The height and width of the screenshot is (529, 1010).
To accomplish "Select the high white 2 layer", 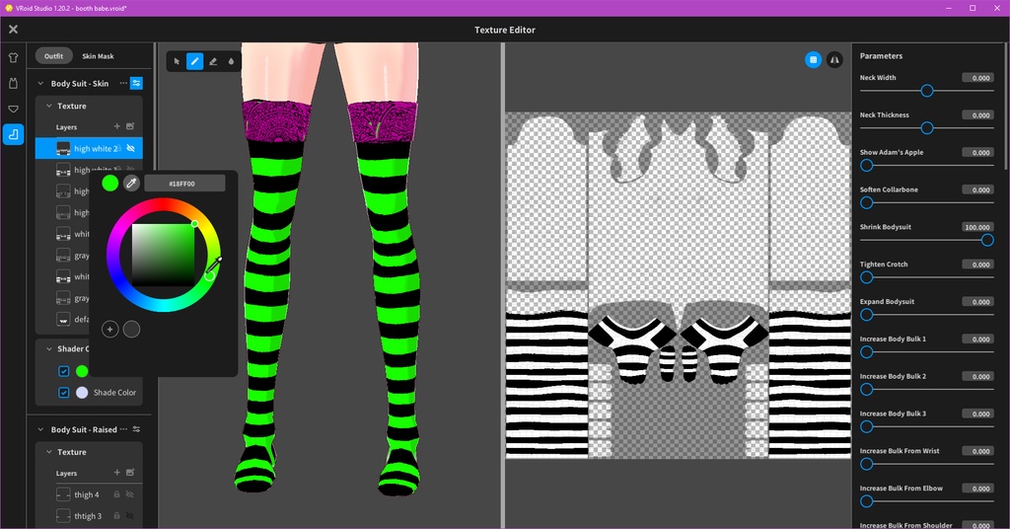I will [x=89, y=148].
